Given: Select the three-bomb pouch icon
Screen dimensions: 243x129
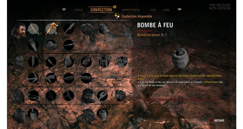Looking at the screenshot, I should 122,62.
